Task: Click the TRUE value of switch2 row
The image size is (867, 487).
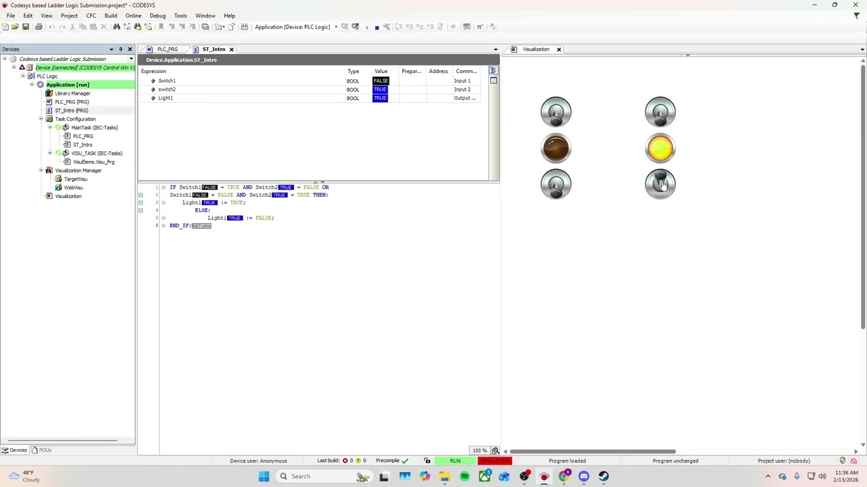Action: coord(379,89)
